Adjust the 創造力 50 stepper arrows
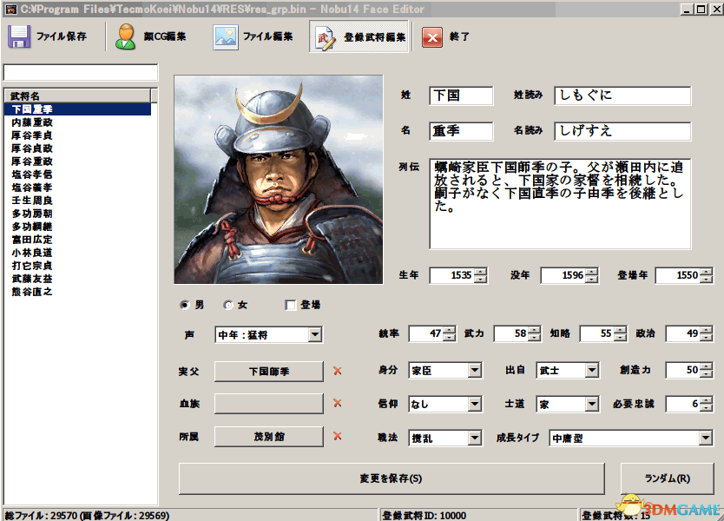 [x=706, y=370]
